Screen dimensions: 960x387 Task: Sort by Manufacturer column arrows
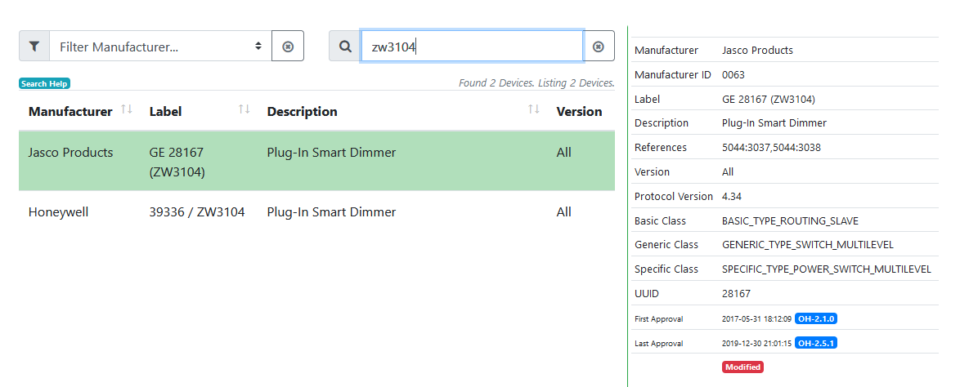click(x=127, y=109)
